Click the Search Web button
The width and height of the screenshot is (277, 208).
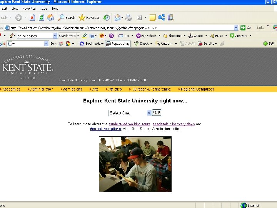(67, 36)
